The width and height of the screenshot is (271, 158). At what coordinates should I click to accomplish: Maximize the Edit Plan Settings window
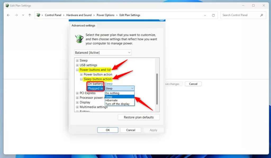point(253,6)
